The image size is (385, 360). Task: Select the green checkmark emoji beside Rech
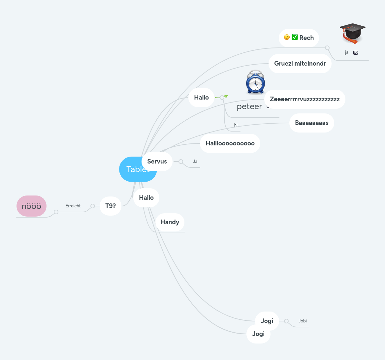click(295, 38)
